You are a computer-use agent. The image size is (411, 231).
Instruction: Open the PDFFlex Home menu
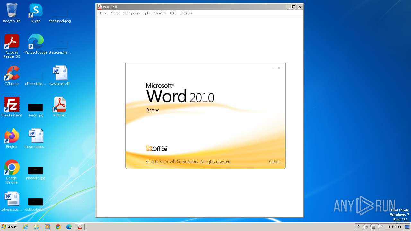tap(103, 13)
